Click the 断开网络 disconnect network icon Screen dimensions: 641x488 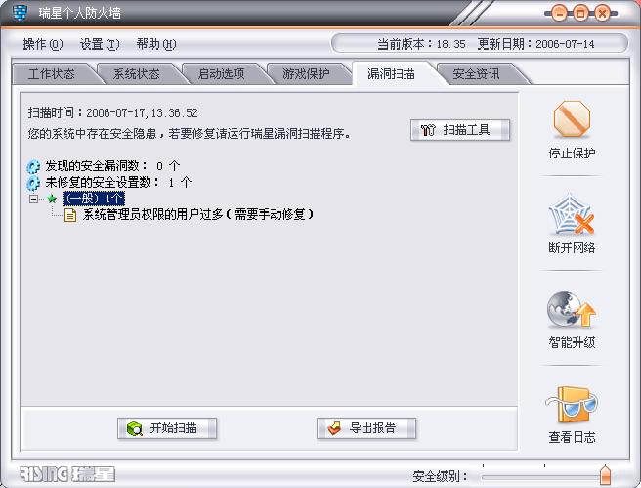pos(572,214)
